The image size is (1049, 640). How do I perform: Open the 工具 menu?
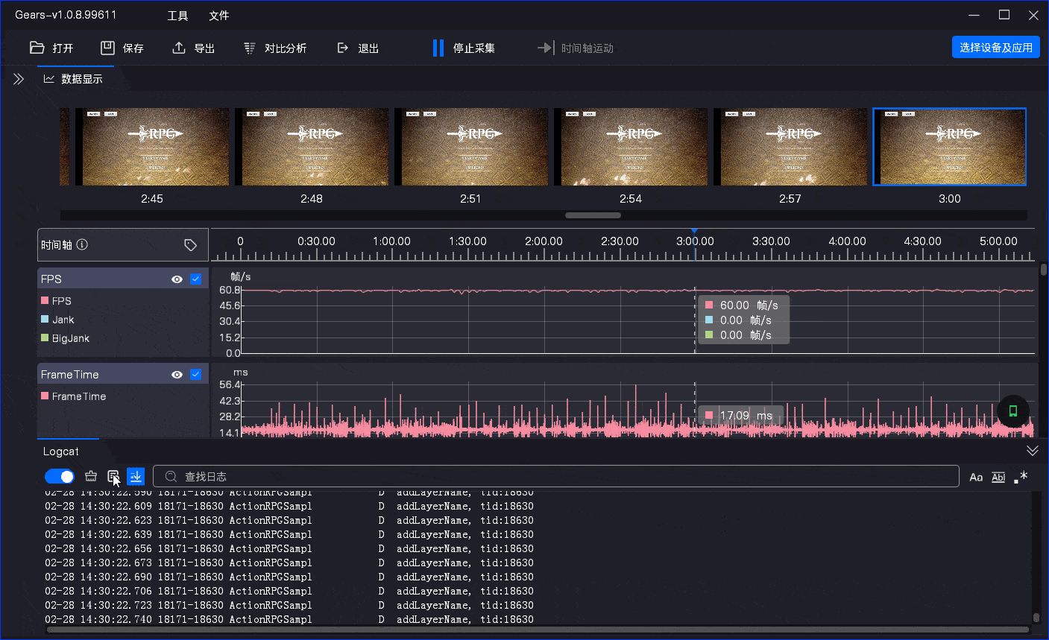pyautogui.click(x=177, y=16)
